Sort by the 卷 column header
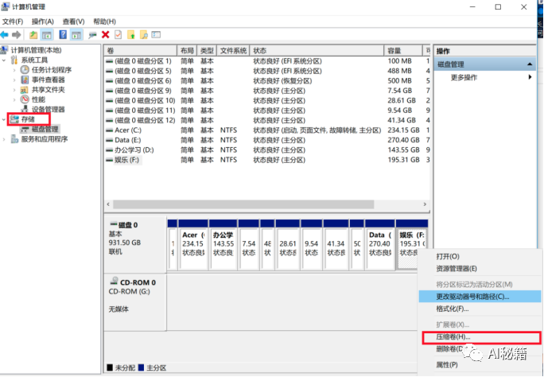This screenshot has height=377, width=544. click(x=141, y=51)
